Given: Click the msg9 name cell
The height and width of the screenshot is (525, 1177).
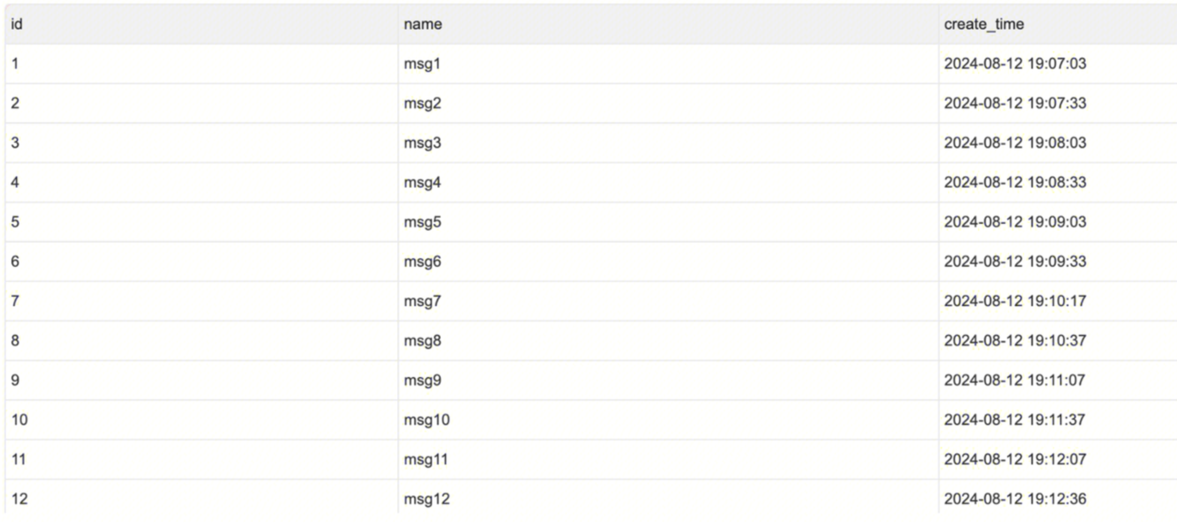Looking at the screenshot, I should (422, 380).
